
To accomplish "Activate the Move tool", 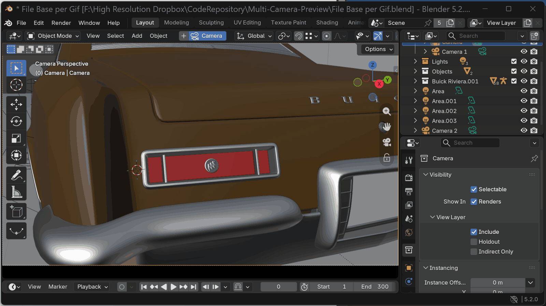I will pyautogui.click(x=16, y=104).
